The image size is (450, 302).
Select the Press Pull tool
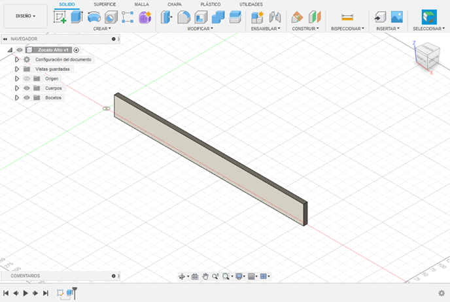pyautogui.click(x=166, y=17)
